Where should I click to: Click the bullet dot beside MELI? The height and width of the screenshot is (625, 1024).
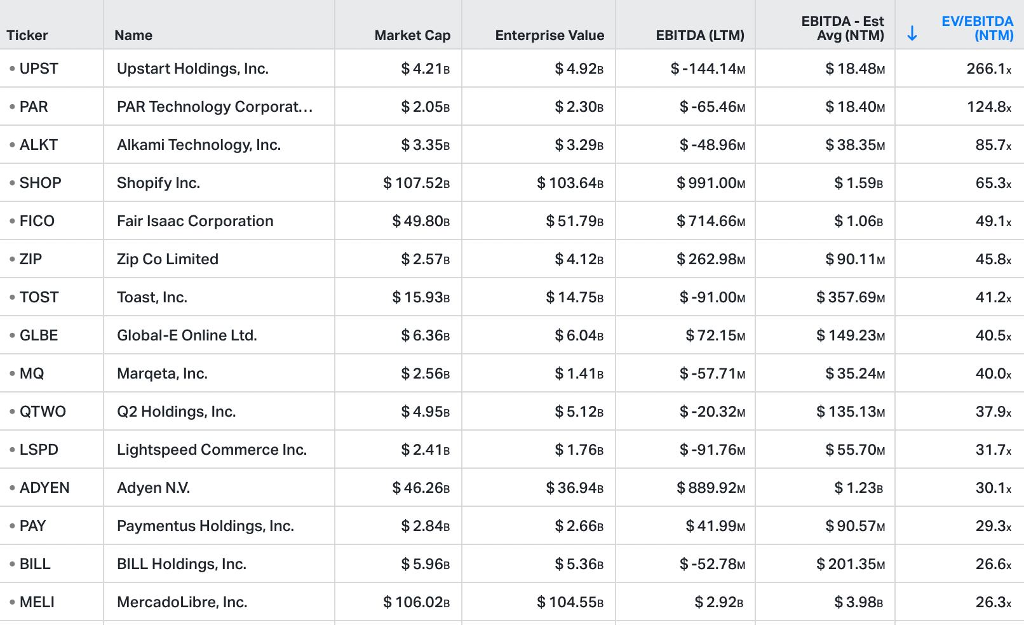click(x=12, y=602)
